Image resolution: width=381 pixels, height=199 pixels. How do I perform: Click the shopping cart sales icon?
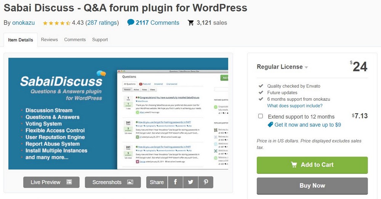coord(191,22)
